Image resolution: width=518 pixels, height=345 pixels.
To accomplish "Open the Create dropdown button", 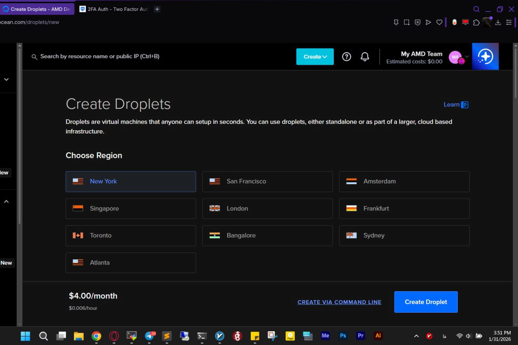I will pos(315,57).
